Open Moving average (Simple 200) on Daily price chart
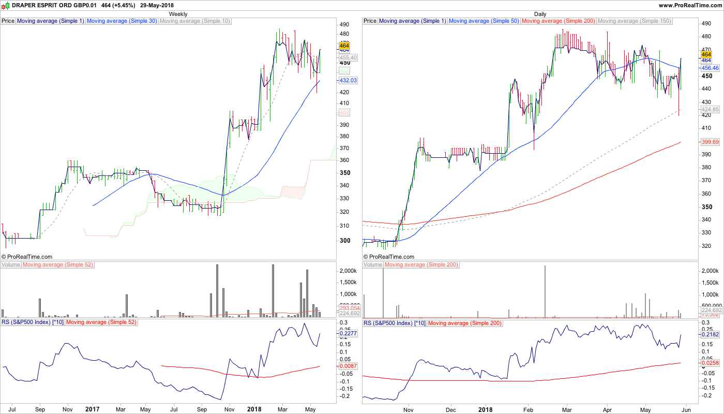724x414 pixels. [559, 21]
